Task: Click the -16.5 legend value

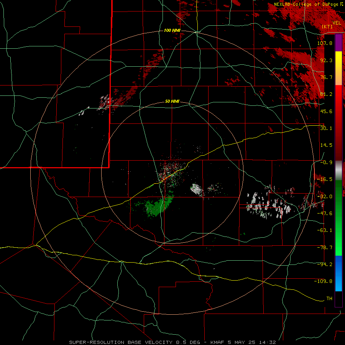Action: point(325,179)
